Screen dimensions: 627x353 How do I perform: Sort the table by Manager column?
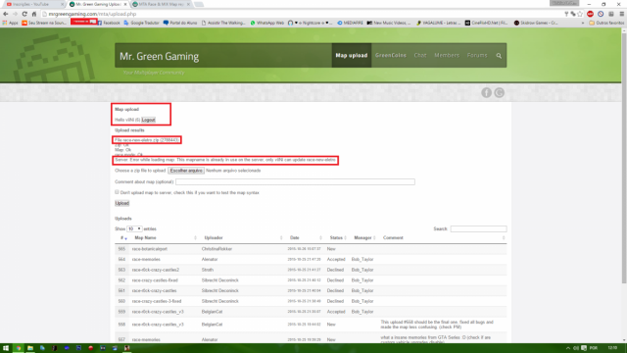coord(363,237)
